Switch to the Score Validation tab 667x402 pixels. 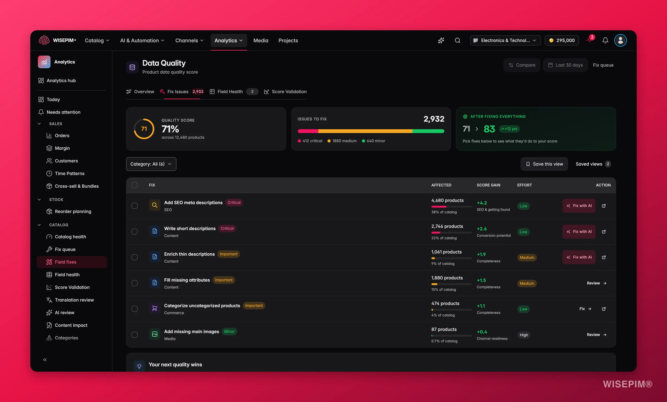pos(285,92)
